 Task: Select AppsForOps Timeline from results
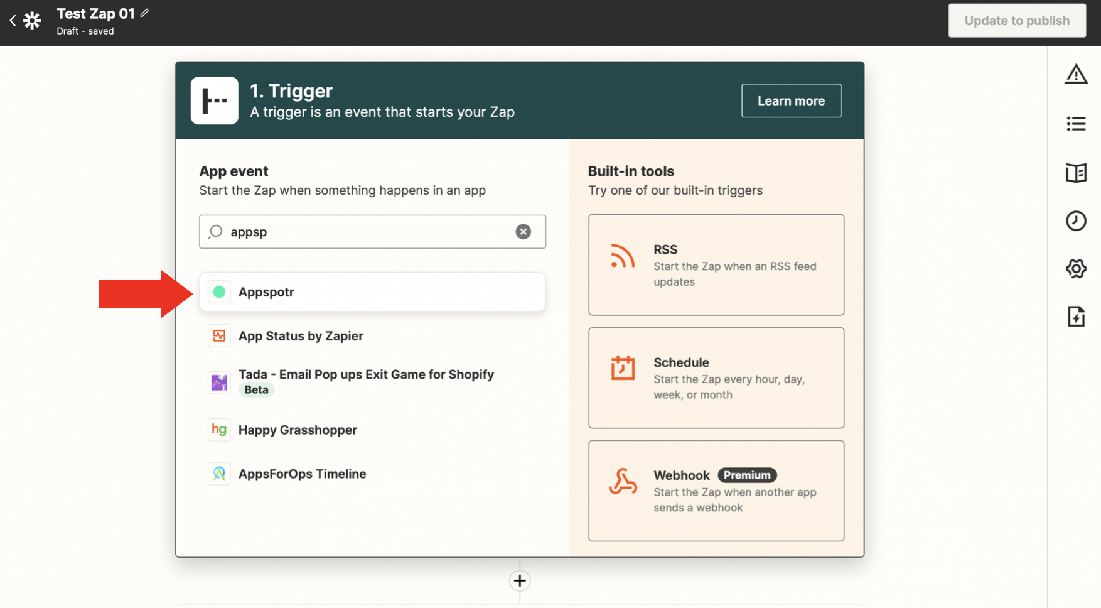[x=372, y=474]
